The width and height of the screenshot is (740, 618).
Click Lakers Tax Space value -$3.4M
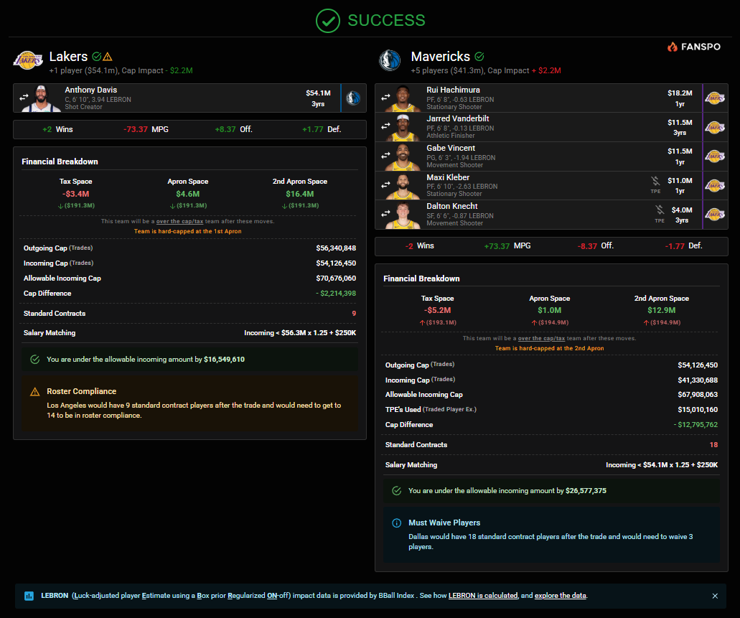coord(75,194)
